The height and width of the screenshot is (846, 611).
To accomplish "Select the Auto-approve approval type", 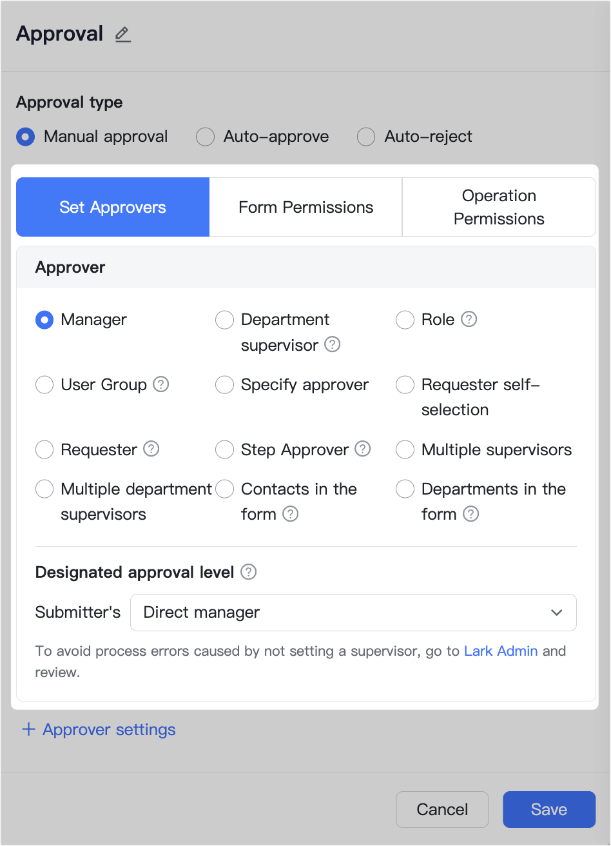I will coord(205,137).
